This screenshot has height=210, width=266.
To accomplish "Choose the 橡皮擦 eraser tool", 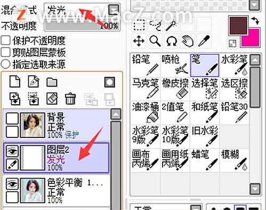I will [x=175, y=89].
